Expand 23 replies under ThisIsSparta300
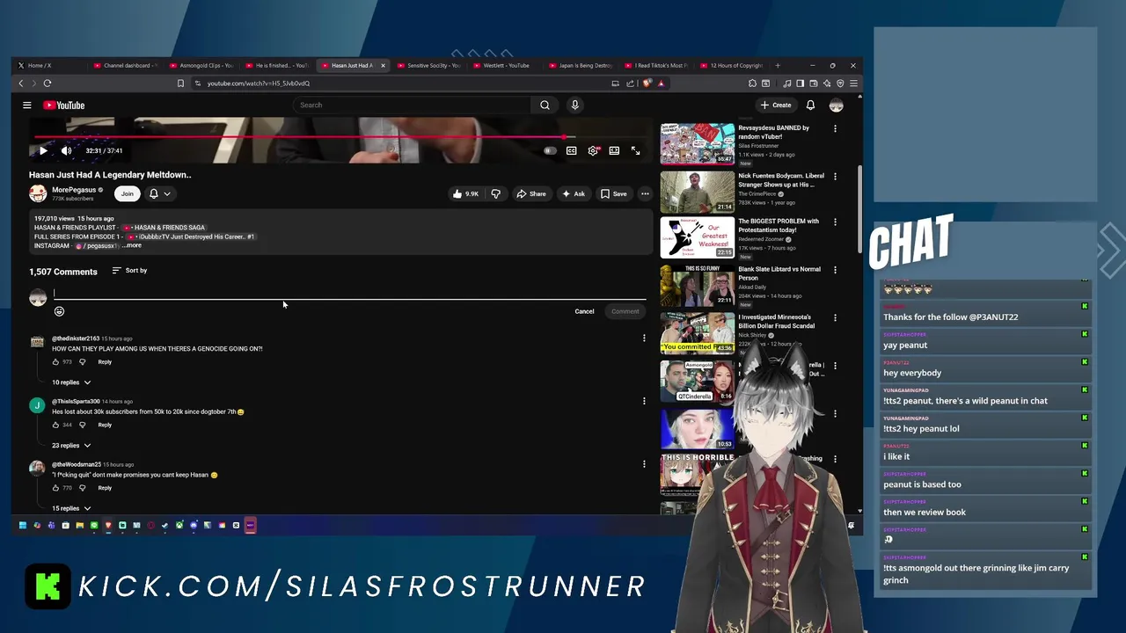Screen dimensions: 1126x633 point(71,446)
